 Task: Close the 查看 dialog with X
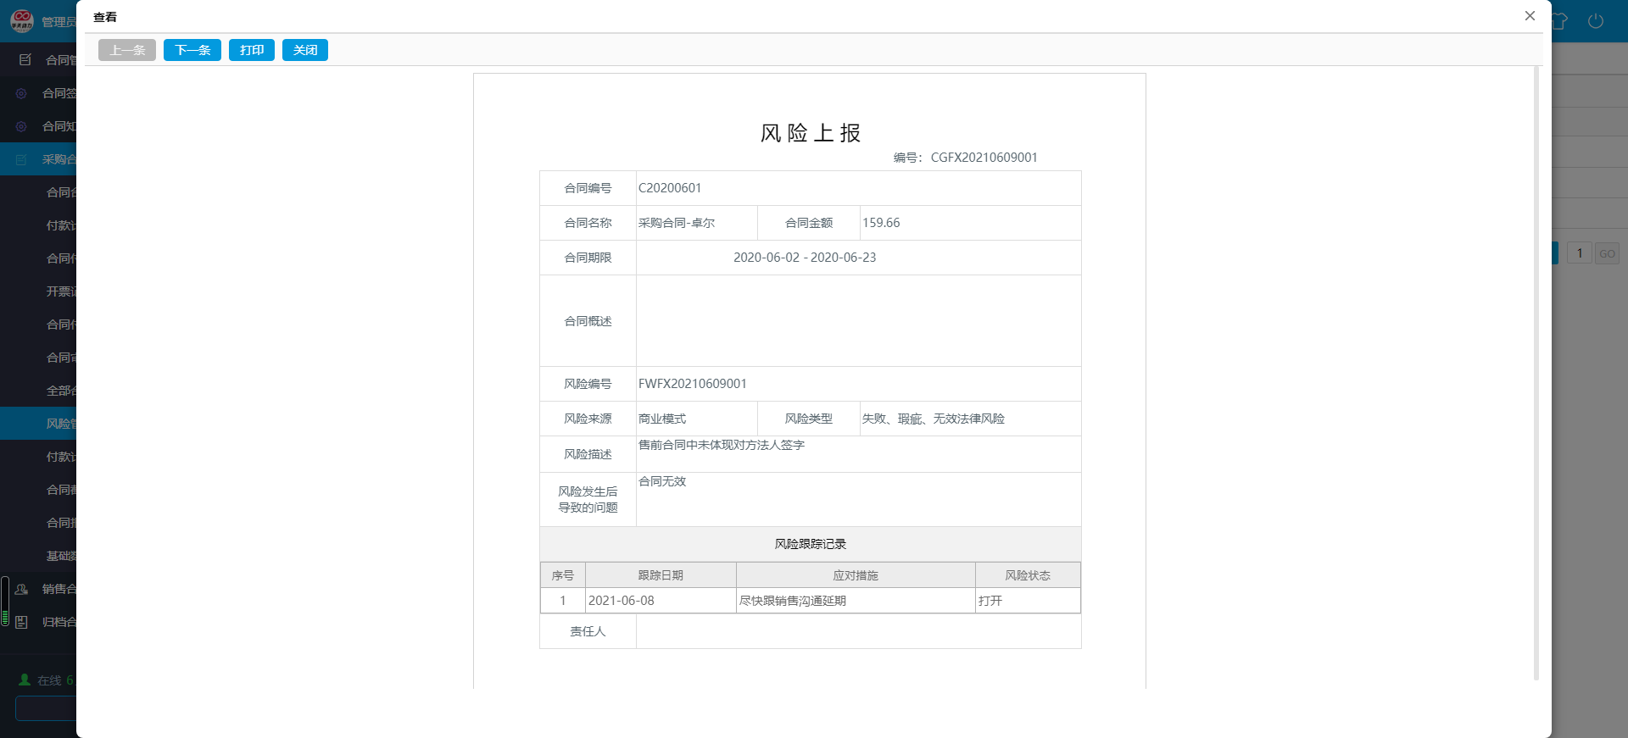1530,16
